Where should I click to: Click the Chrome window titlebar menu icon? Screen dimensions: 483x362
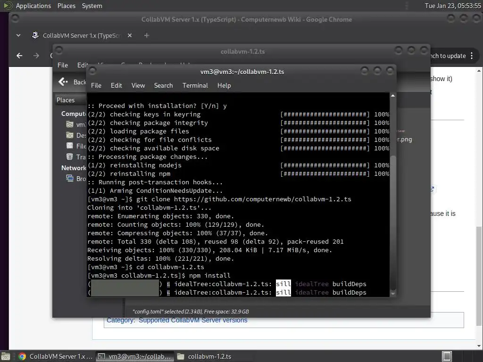pos(15,18)
